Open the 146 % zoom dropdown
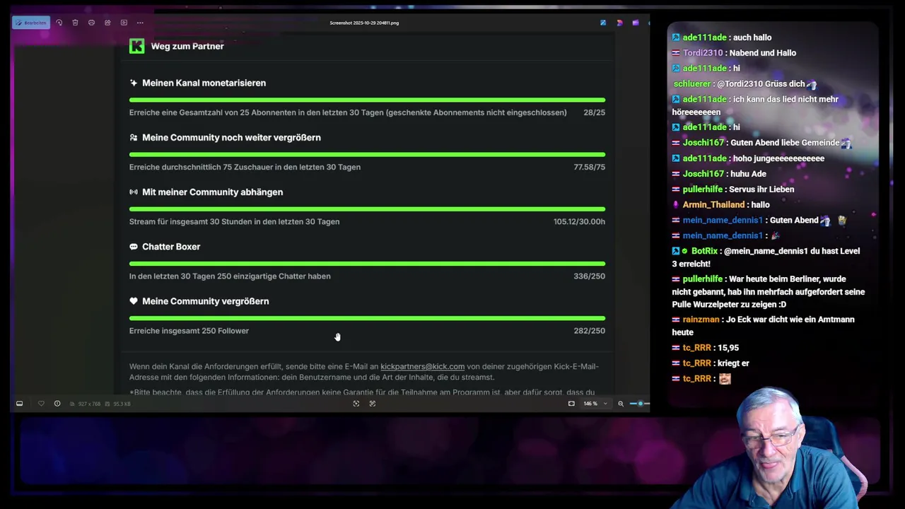 coord(595,404)
